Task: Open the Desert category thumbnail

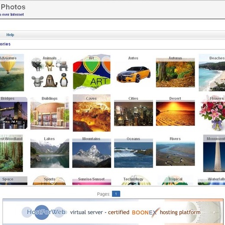Action: click(175, 113)
